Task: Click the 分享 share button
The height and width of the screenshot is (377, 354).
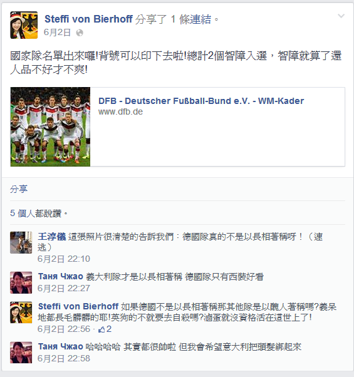Action: (19, 189)
